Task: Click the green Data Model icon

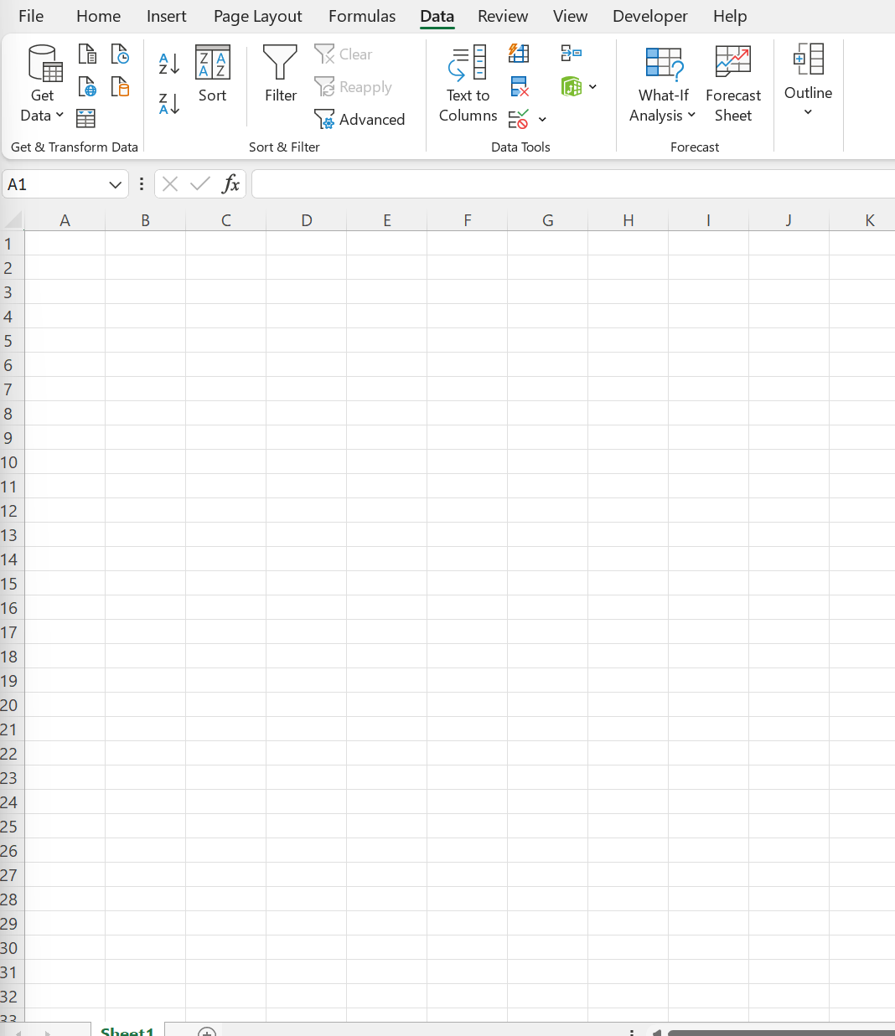Action: [x=572, y=86]
